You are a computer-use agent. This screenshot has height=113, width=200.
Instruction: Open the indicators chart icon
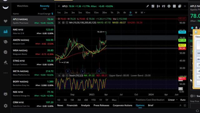tap(153, 6)
